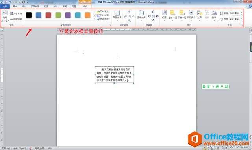The height and width of the screenshot is (150, 252).
Task: Open the Position dropdown
Action: pyautogui.click(x=164, y=15)
